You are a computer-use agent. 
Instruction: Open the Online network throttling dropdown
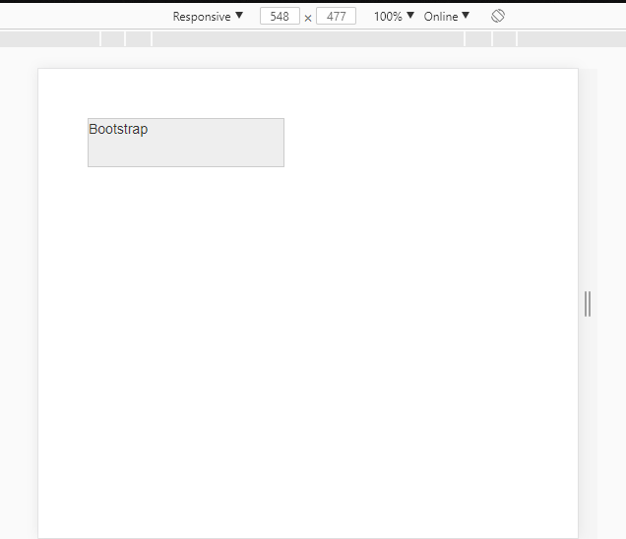446,17
